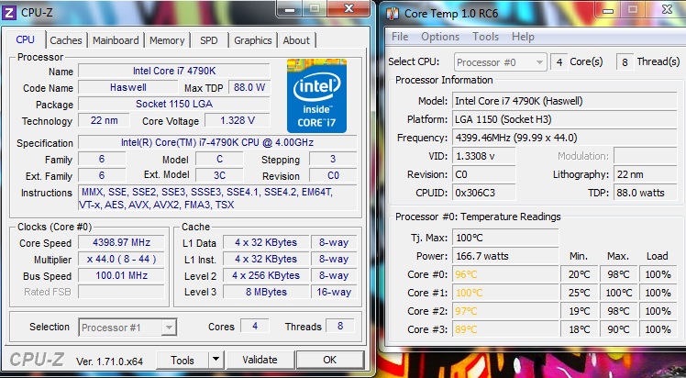Click the Cores count value in CPU-Z
The width and height of the screenshot is (686, 378).
(255, 326)
